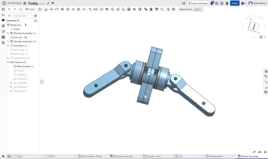This screenshot has height=159, width=268.
Task: Expand Shoulder Assembly <2> in instance tree
Action: pos(8,42)
